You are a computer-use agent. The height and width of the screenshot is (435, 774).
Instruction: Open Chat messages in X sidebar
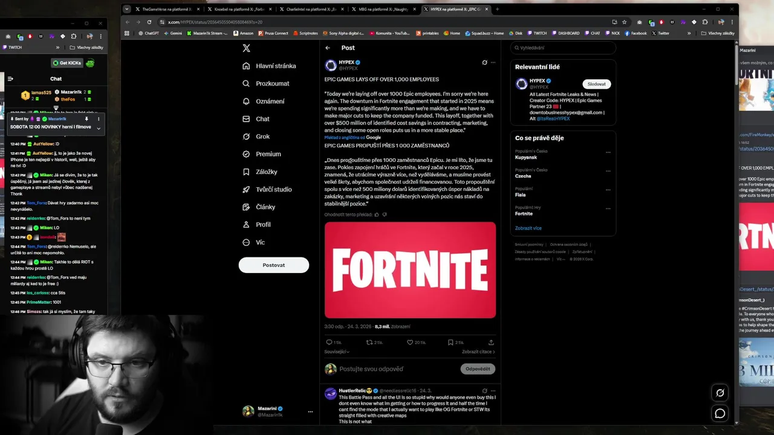coord(256,119)
